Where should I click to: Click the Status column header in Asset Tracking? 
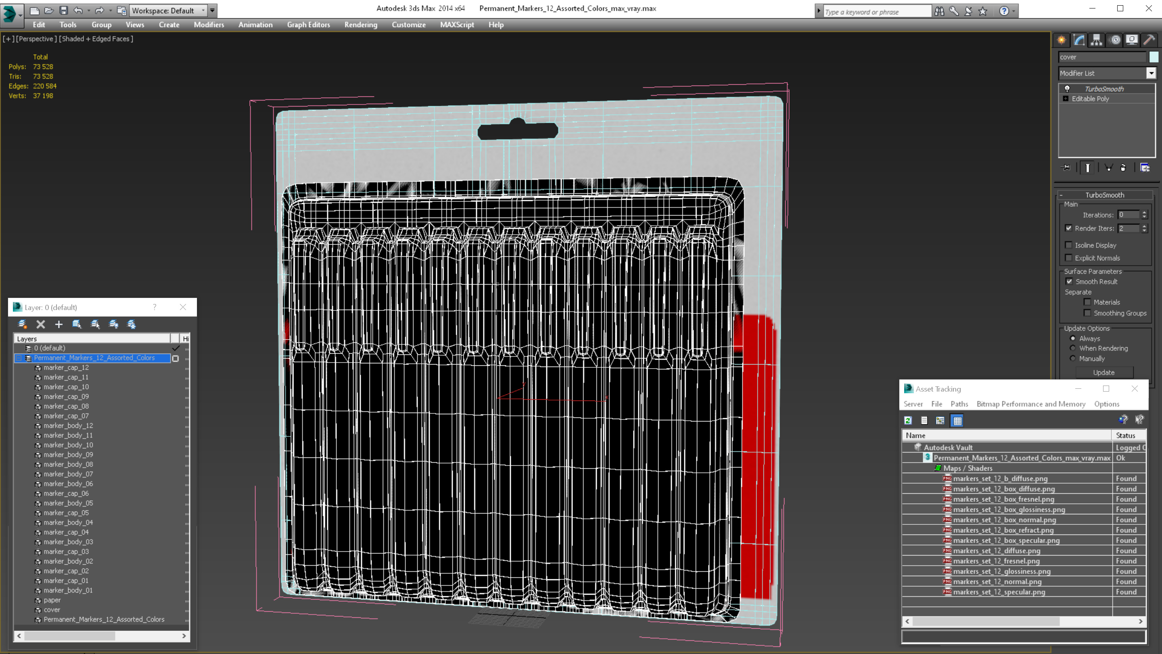pyautogui.click(x=1129, y=435)
